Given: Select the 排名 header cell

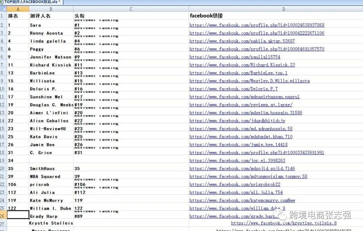Looking at the screenshot, I should (x=18, y=16).
